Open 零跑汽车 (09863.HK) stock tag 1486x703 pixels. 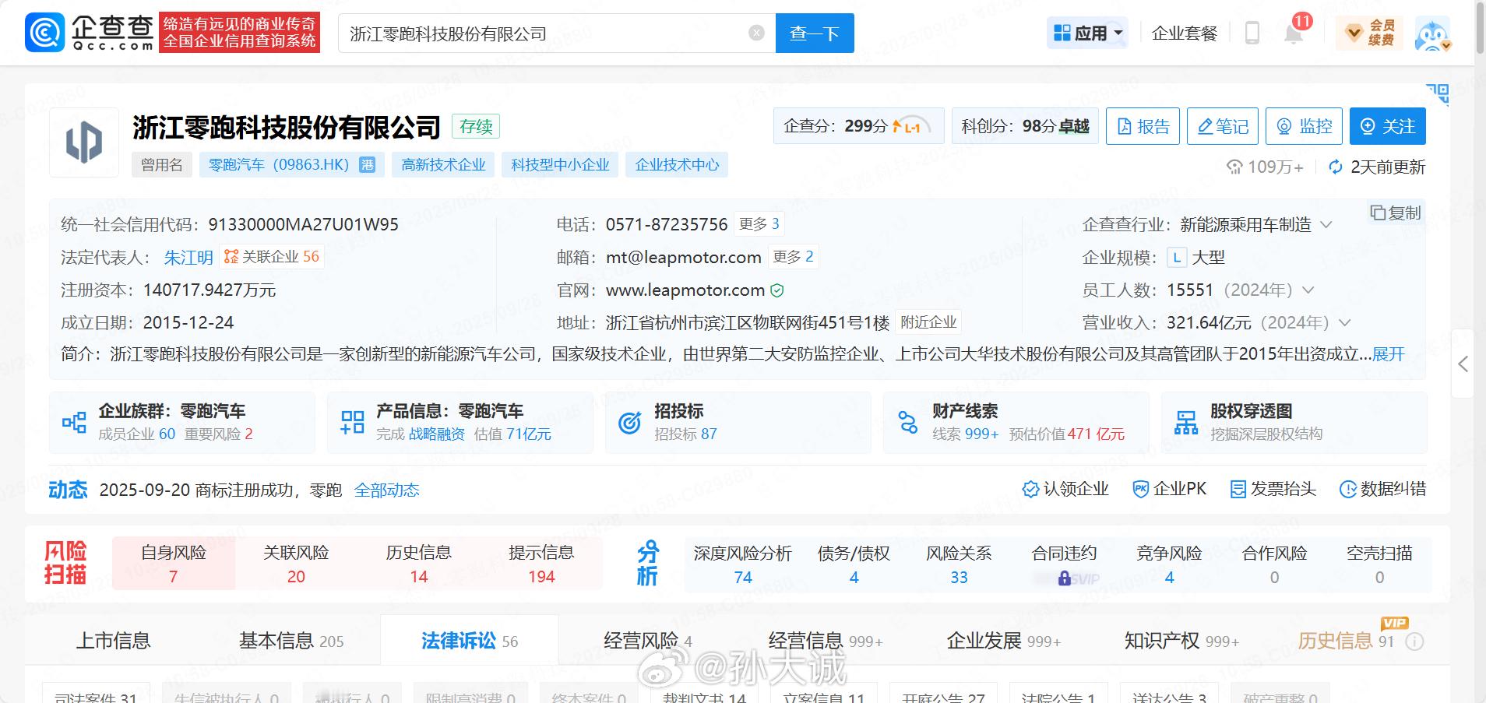tap(292, 165)
